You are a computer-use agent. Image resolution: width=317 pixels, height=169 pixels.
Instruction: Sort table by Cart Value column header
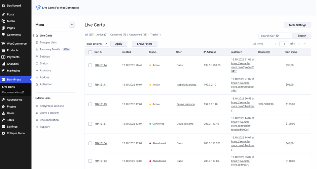[x=291, y=52]
